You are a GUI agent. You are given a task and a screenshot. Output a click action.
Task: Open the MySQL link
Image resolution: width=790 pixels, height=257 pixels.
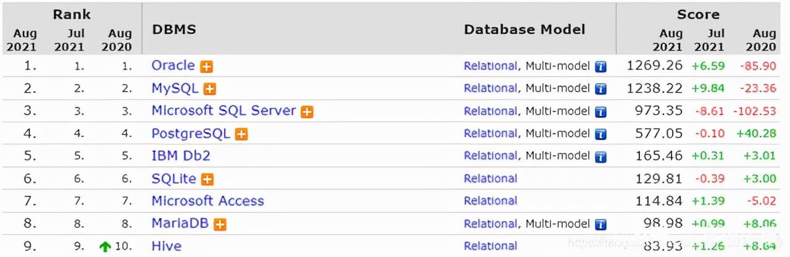(175, 88)
